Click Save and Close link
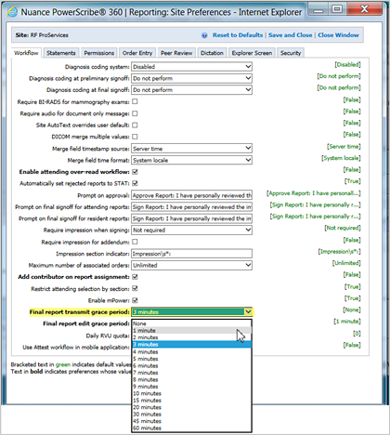 click(x=290, y=35)
